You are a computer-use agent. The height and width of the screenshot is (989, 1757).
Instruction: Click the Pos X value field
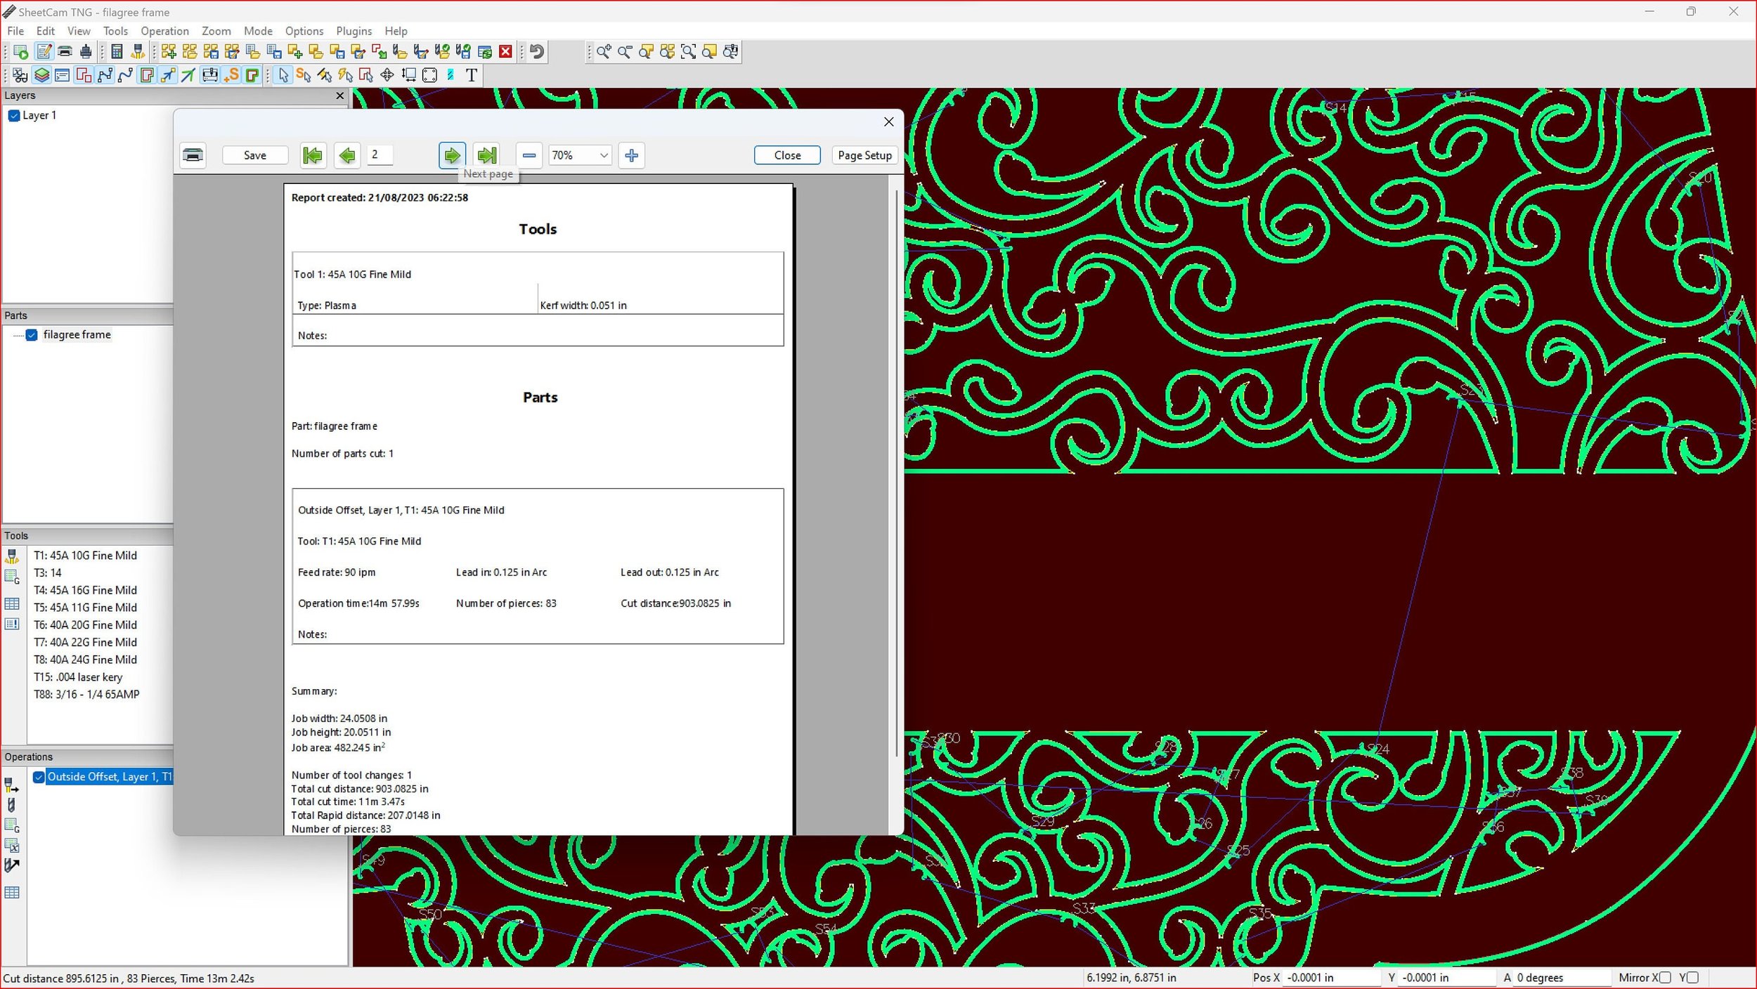coord(1332,978)
